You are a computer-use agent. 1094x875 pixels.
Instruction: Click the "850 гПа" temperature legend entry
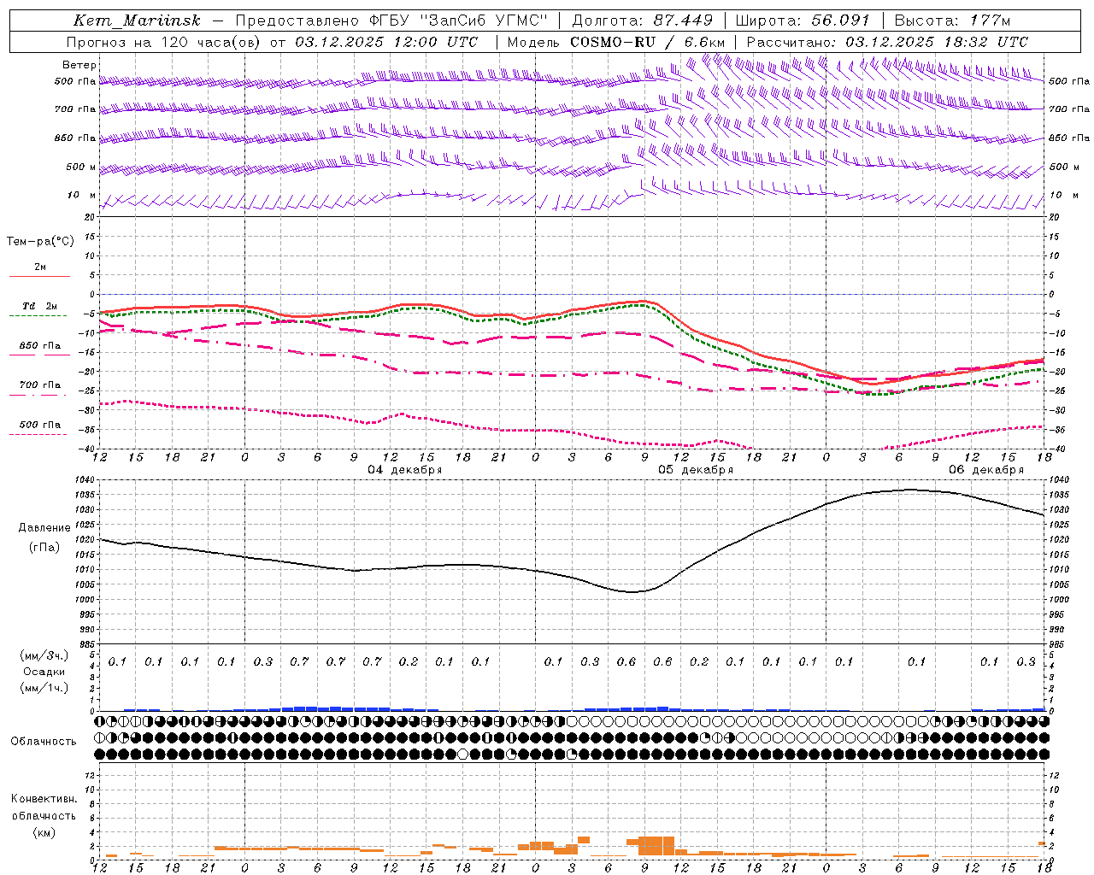pyautogui.click(x=40, y=345)
